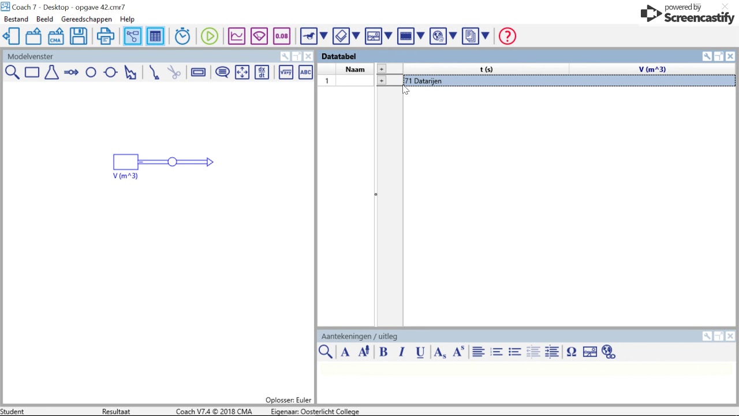Click the V (m^3) column header

coord(652,69)
